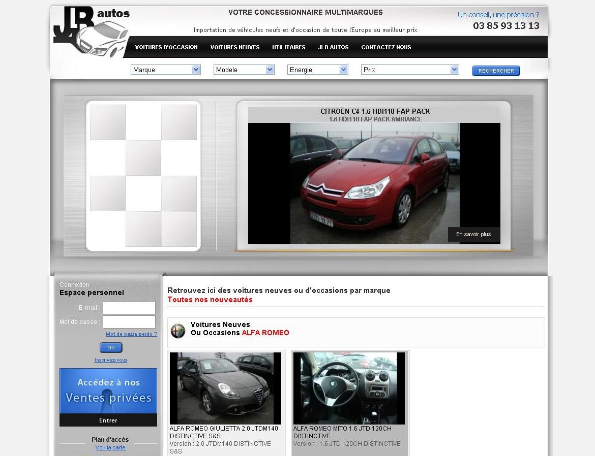This screenshot has height=456, width=595.
Task: Focus the E-mail input field
Action: click(x=129, y=308)
